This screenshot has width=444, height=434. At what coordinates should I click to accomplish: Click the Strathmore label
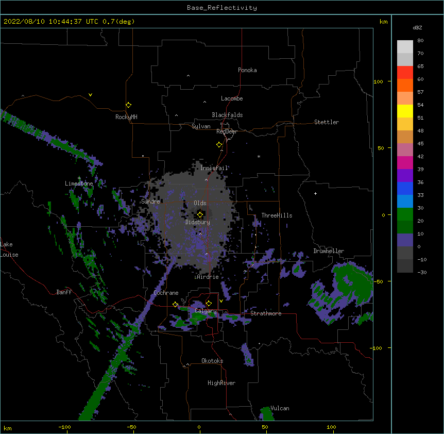pos(266,313)
